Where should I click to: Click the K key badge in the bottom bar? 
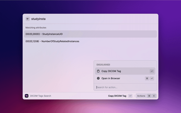(154, 96)
